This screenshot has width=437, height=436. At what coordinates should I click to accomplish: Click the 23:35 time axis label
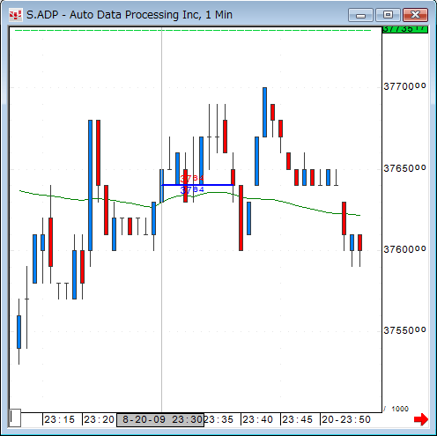(218, 419)
